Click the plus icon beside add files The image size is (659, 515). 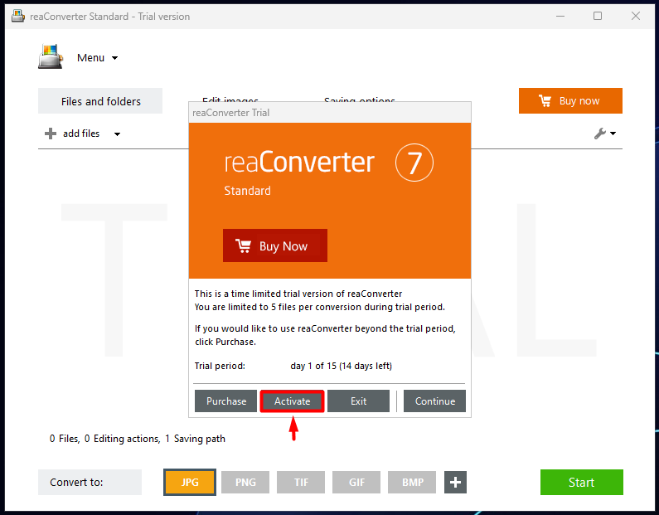coord(51,134)
